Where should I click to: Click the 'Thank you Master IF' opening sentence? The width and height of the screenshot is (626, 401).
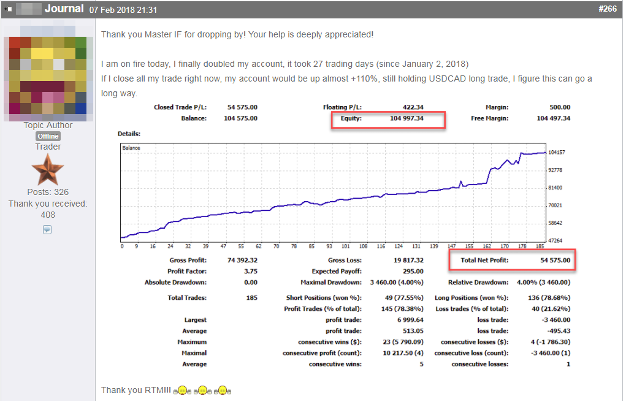coord(237,35)
